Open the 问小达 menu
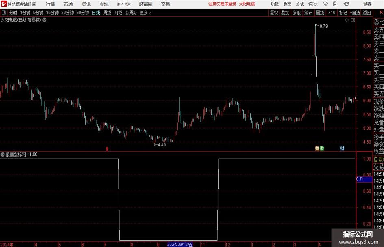 point(124,4)
